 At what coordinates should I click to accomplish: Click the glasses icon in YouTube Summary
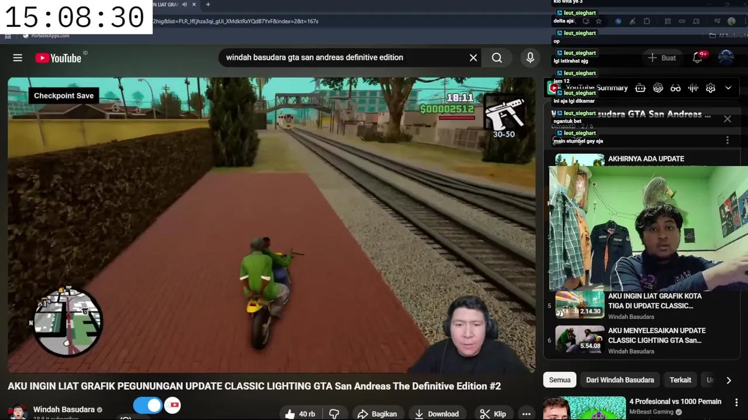click(676, 88)
